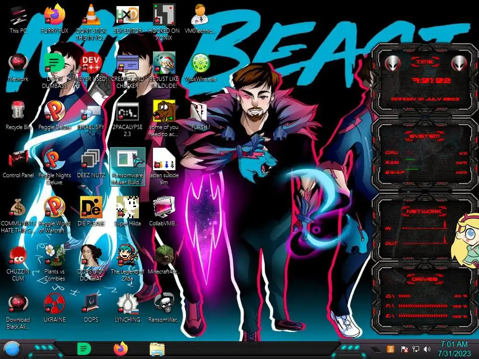The image size is (479, 359).
Task: Click the right alien head in TIME widget
Action: (459, 63)
